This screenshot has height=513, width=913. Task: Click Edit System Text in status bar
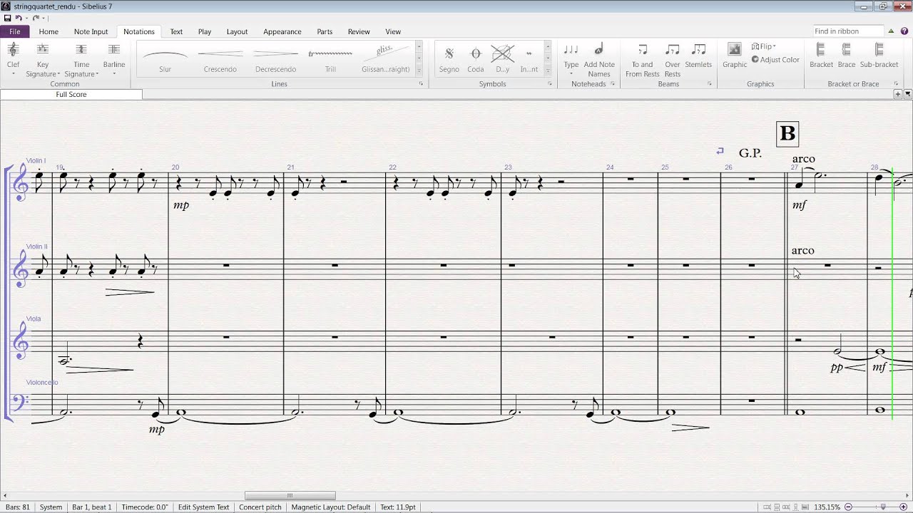(204, 507)
